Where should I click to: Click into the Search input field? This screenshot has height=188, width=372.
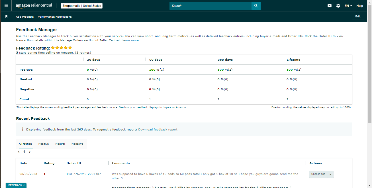tap(210, 6)
